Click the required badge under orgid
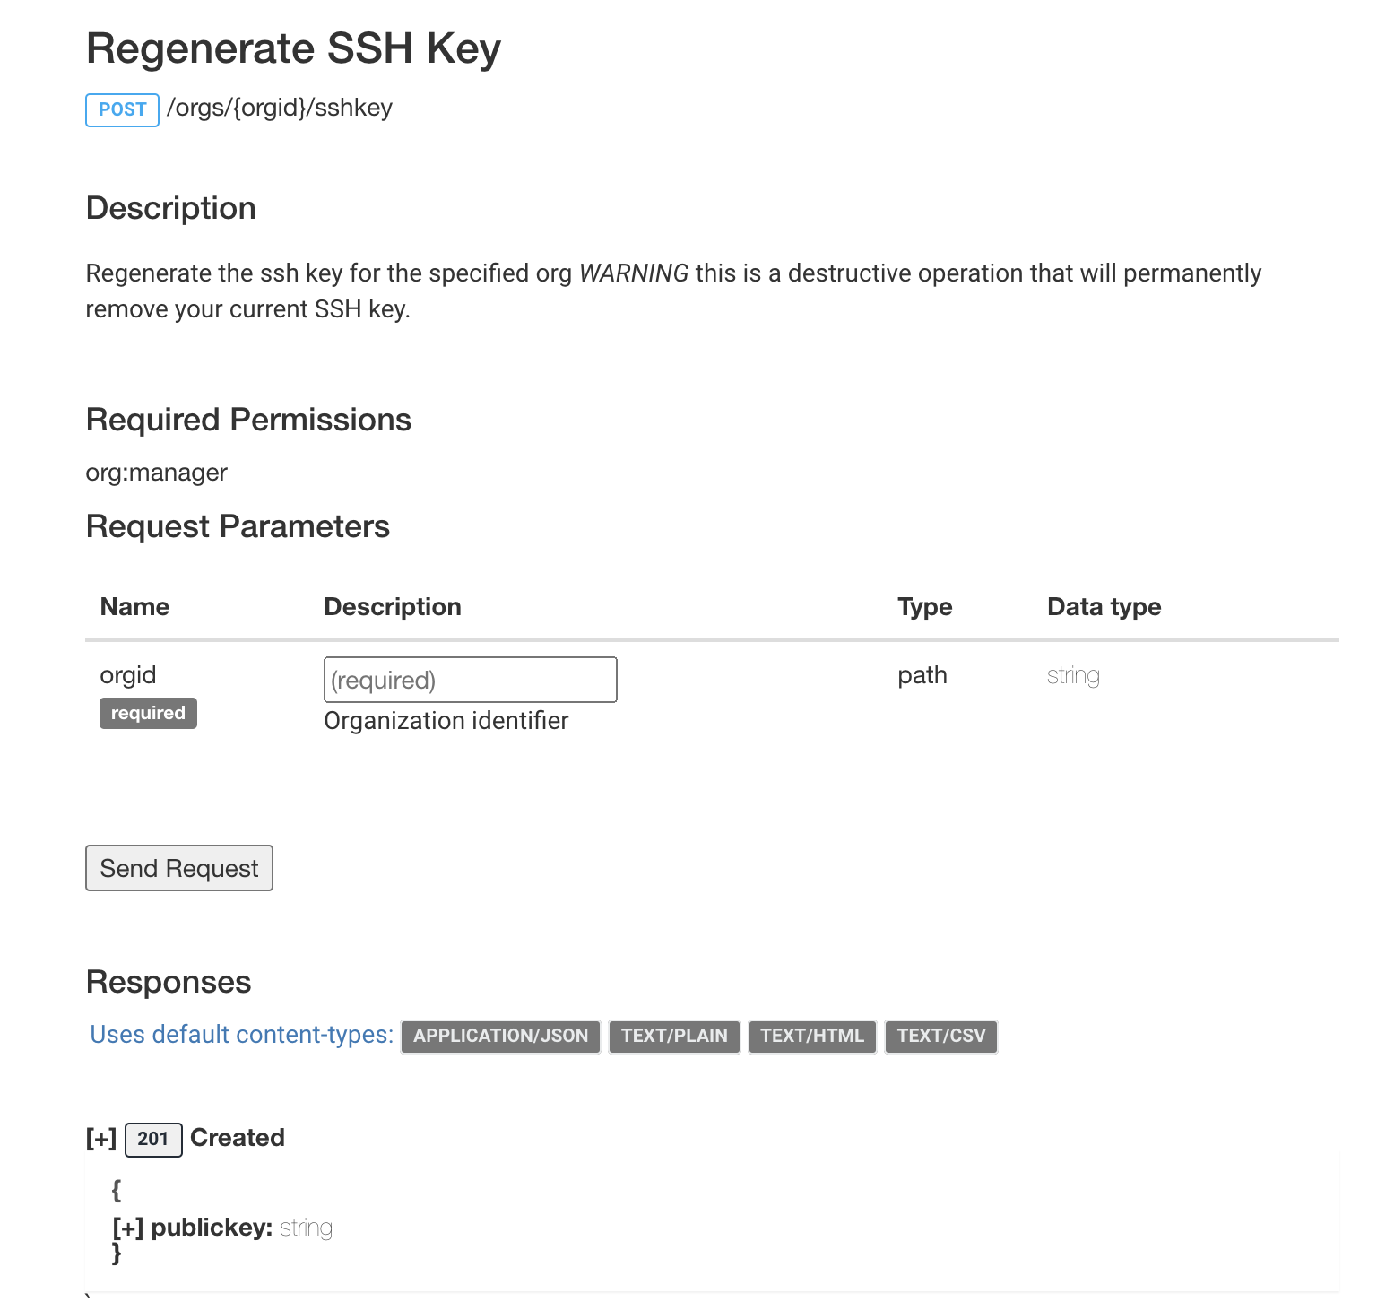The height and width of the screenshot is (1302, 1377). 148,713
